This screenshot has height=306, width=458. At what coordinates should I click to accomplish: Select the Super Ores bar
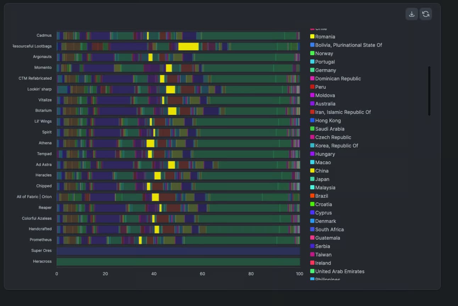[177, 250]
